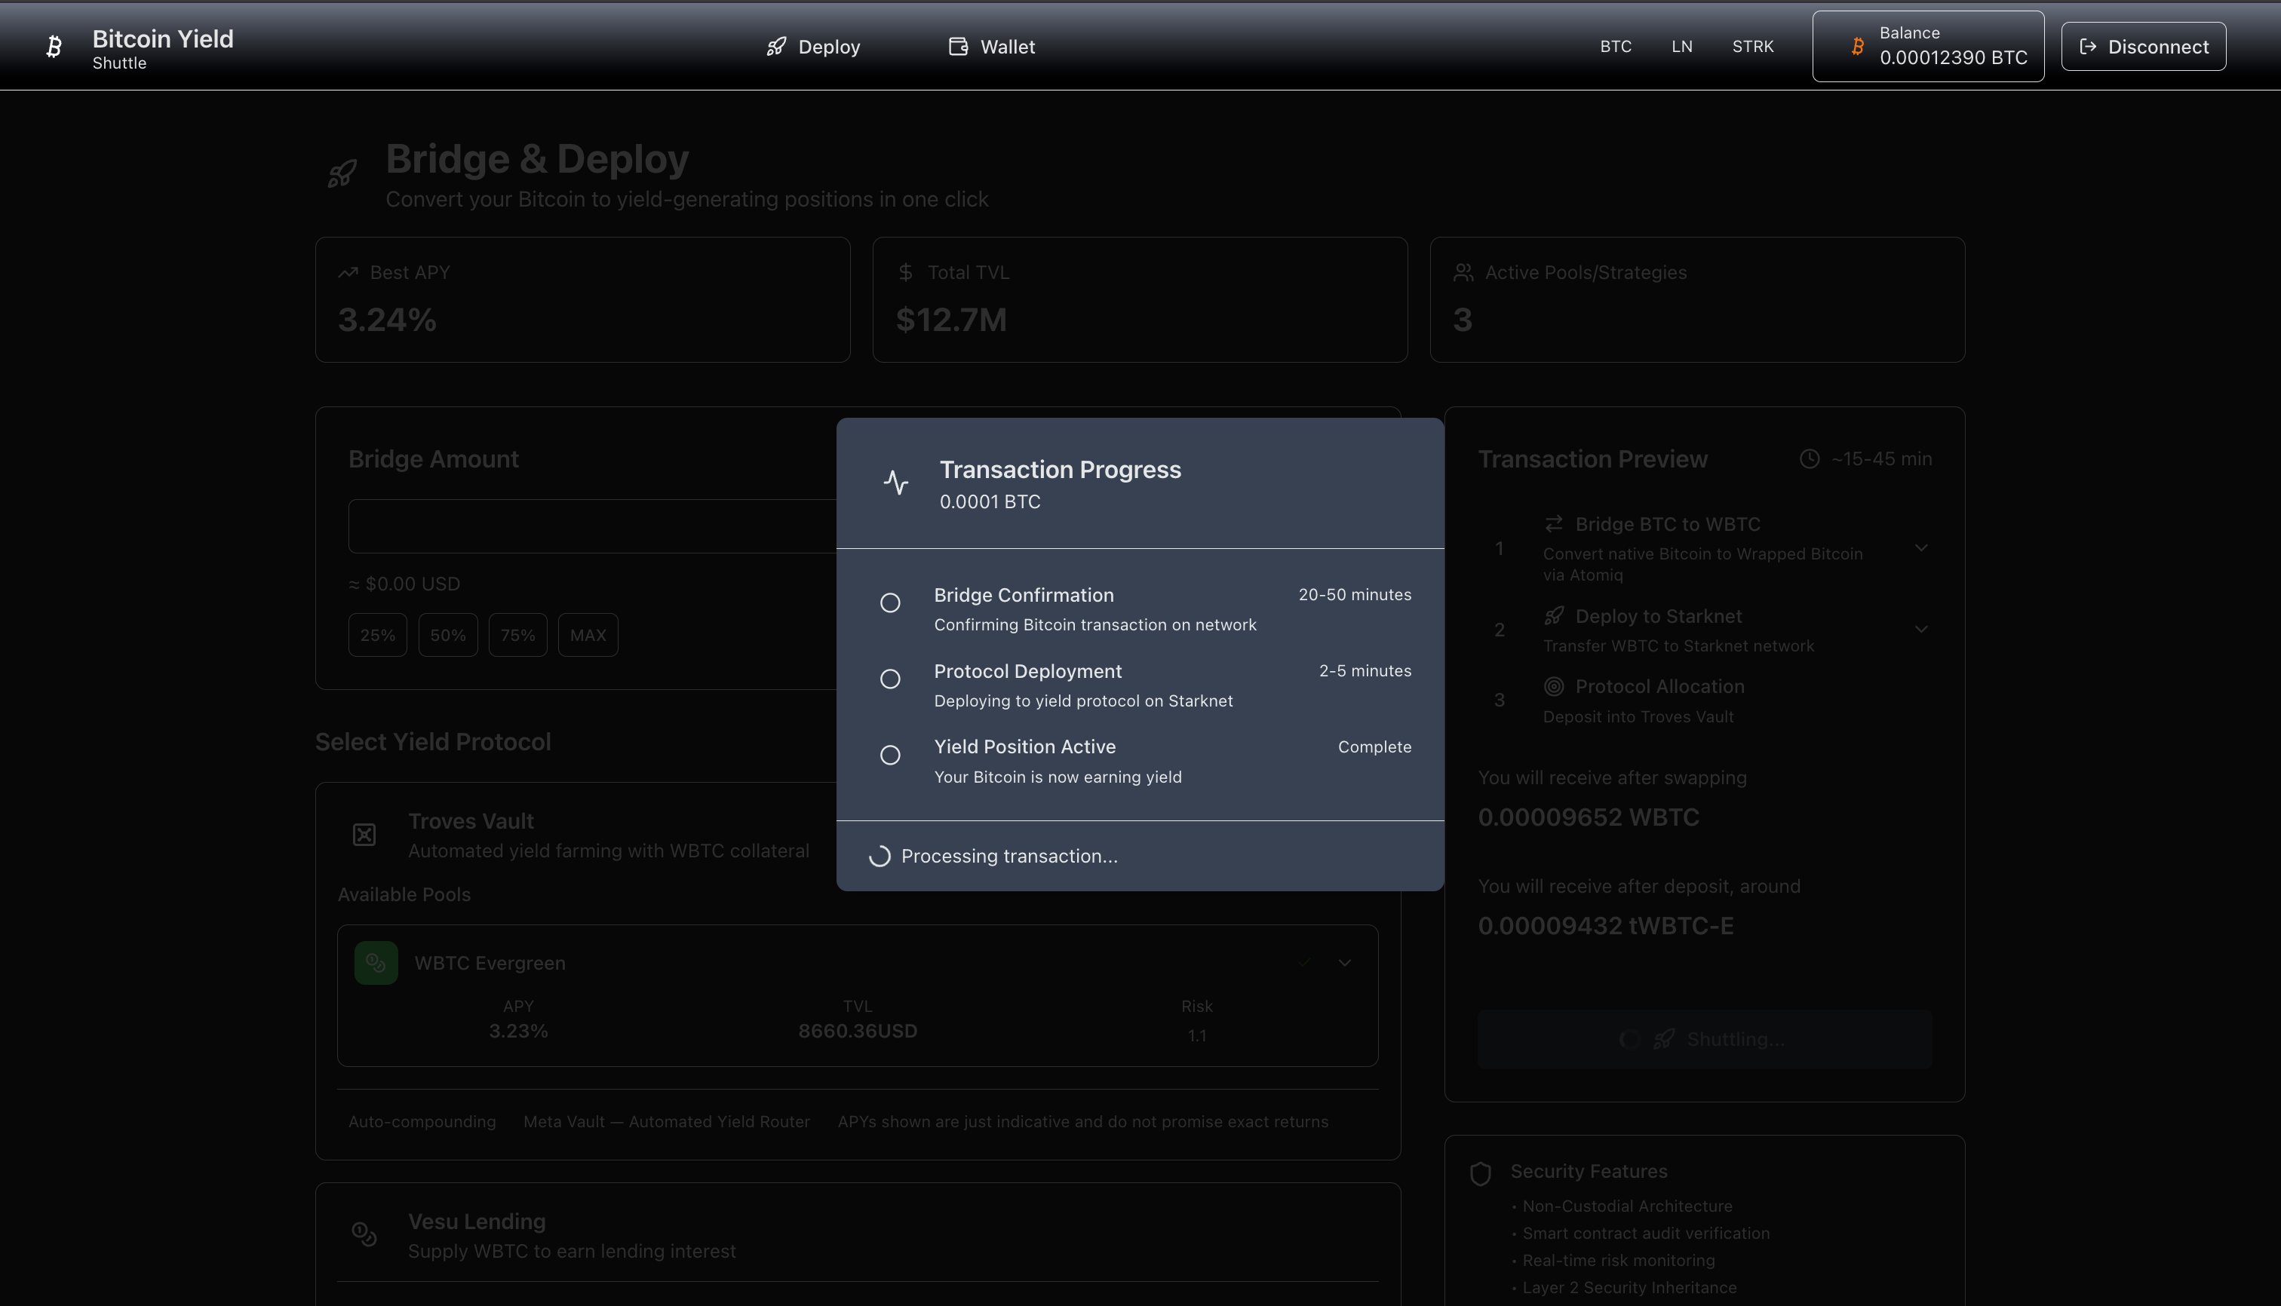Click the orange Bitcoin icon in Balance box
2281x1306 pixels.
click(x=1858, y=47)
